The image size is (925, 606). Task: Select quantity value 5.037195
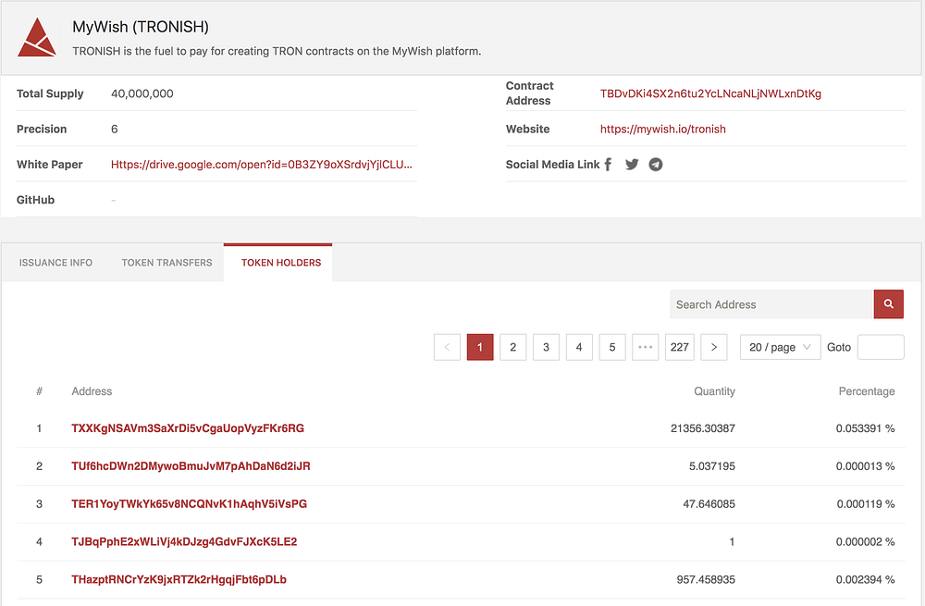(x=712, y=466)
